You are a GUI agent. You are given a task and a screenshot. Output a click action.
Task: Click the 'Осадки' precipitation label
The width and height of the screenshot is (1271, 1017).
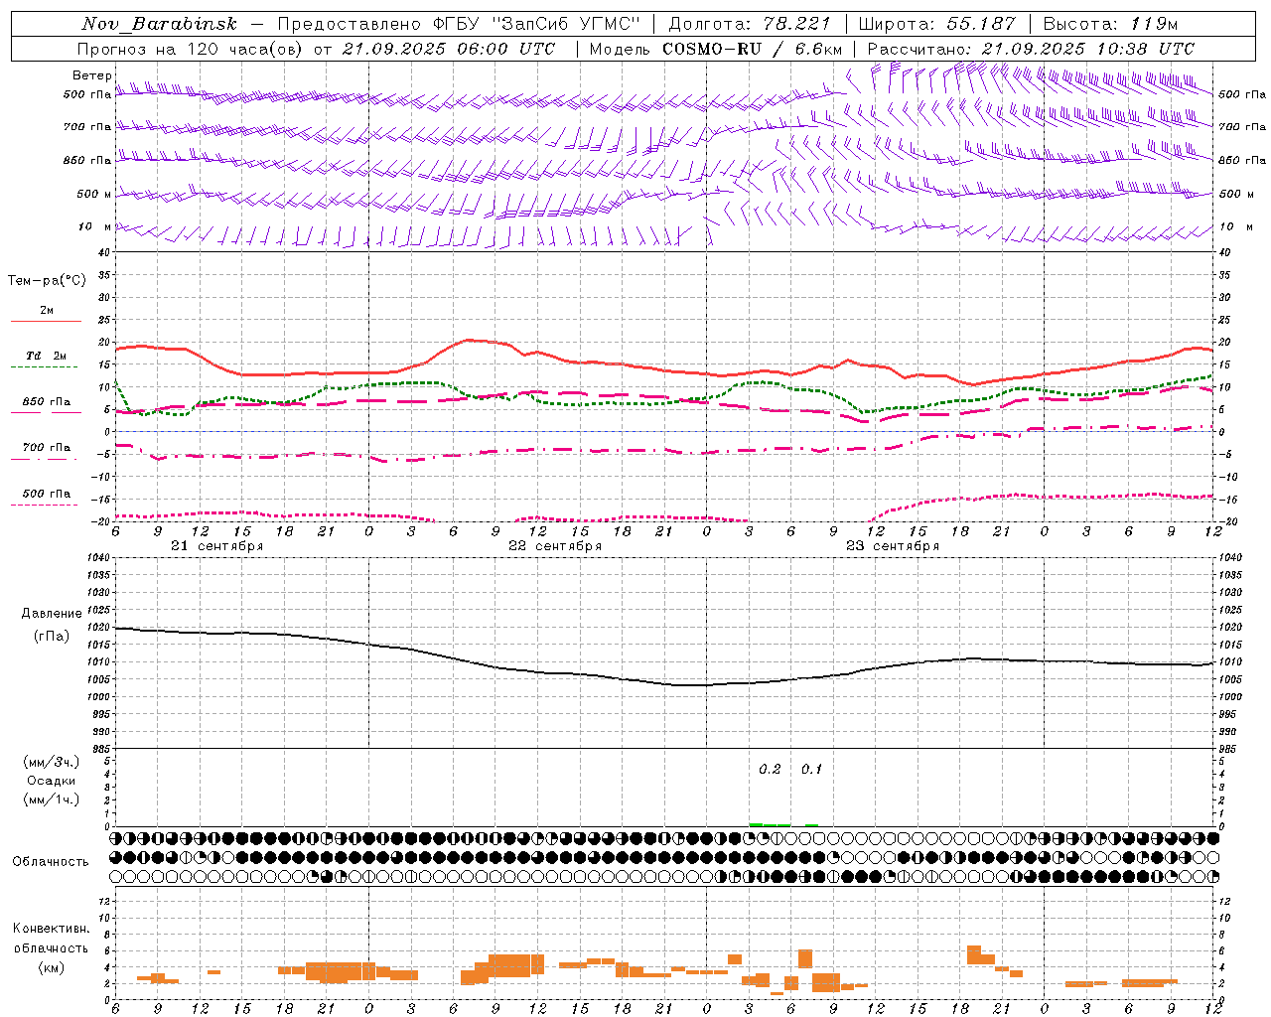pyautogui.click(x=51, y=781)
